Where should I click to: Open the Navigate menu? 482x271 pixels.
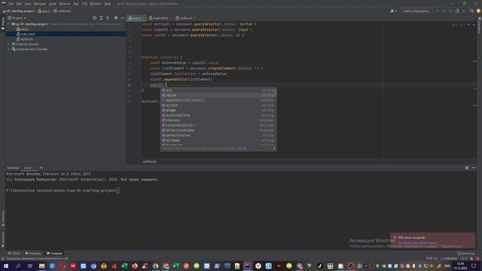point(40,4)
